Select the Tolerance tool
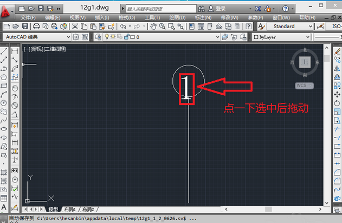342x223 pixels. click(x=15, y=170)
